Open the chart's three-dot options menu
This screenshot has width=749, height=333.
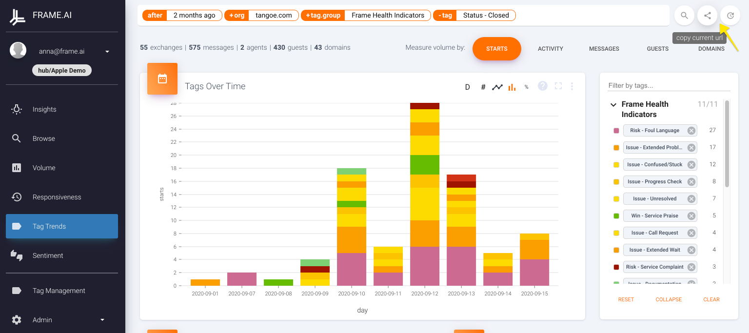[572, 86]
